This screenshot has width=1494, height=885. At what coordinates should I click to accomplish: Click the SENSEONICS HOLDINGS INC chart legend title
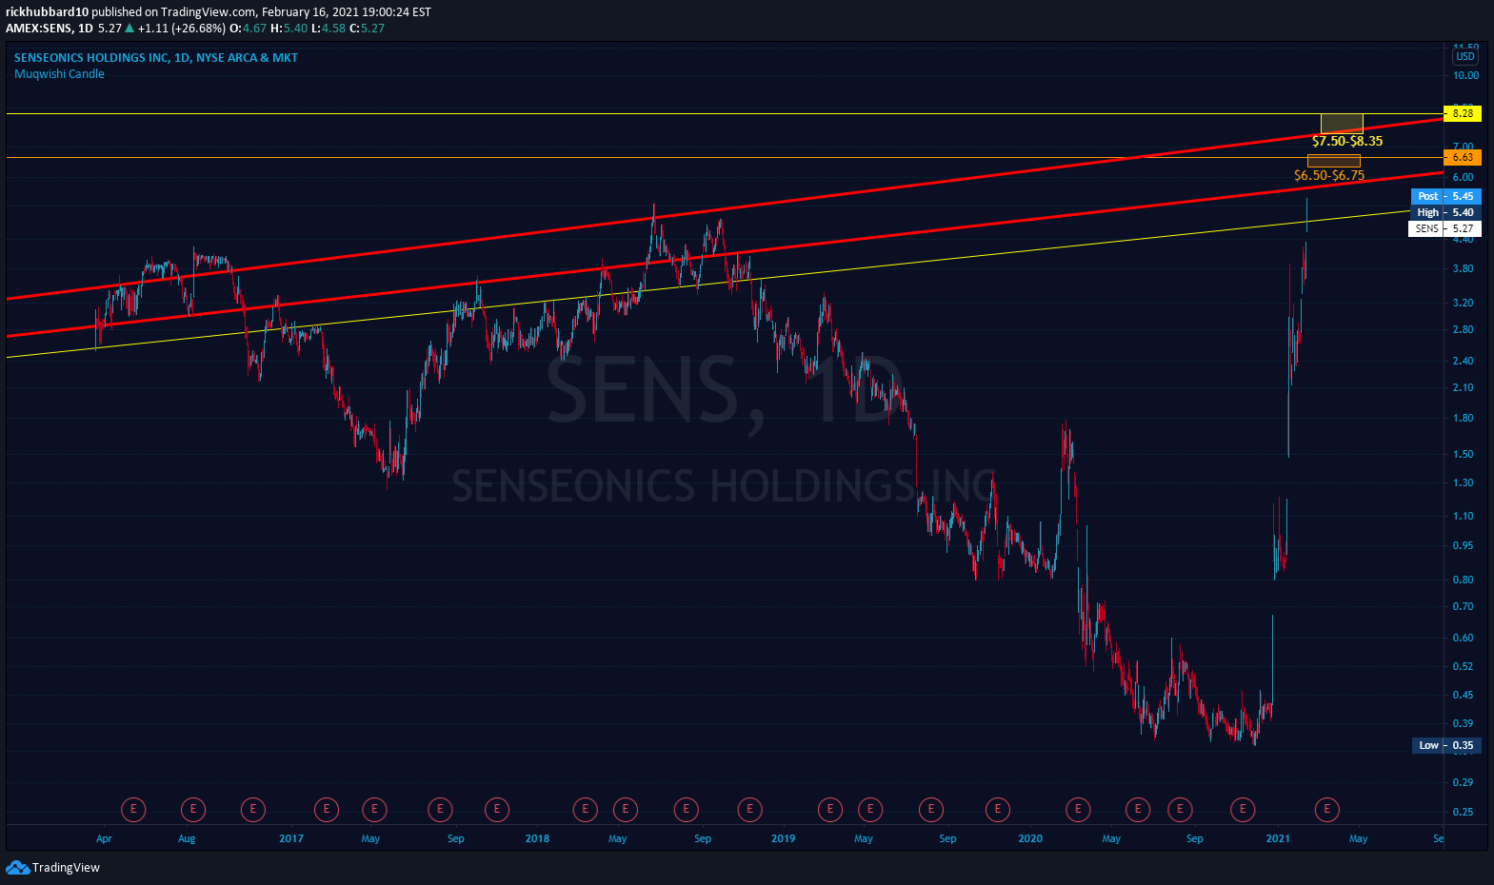[156, 57]
